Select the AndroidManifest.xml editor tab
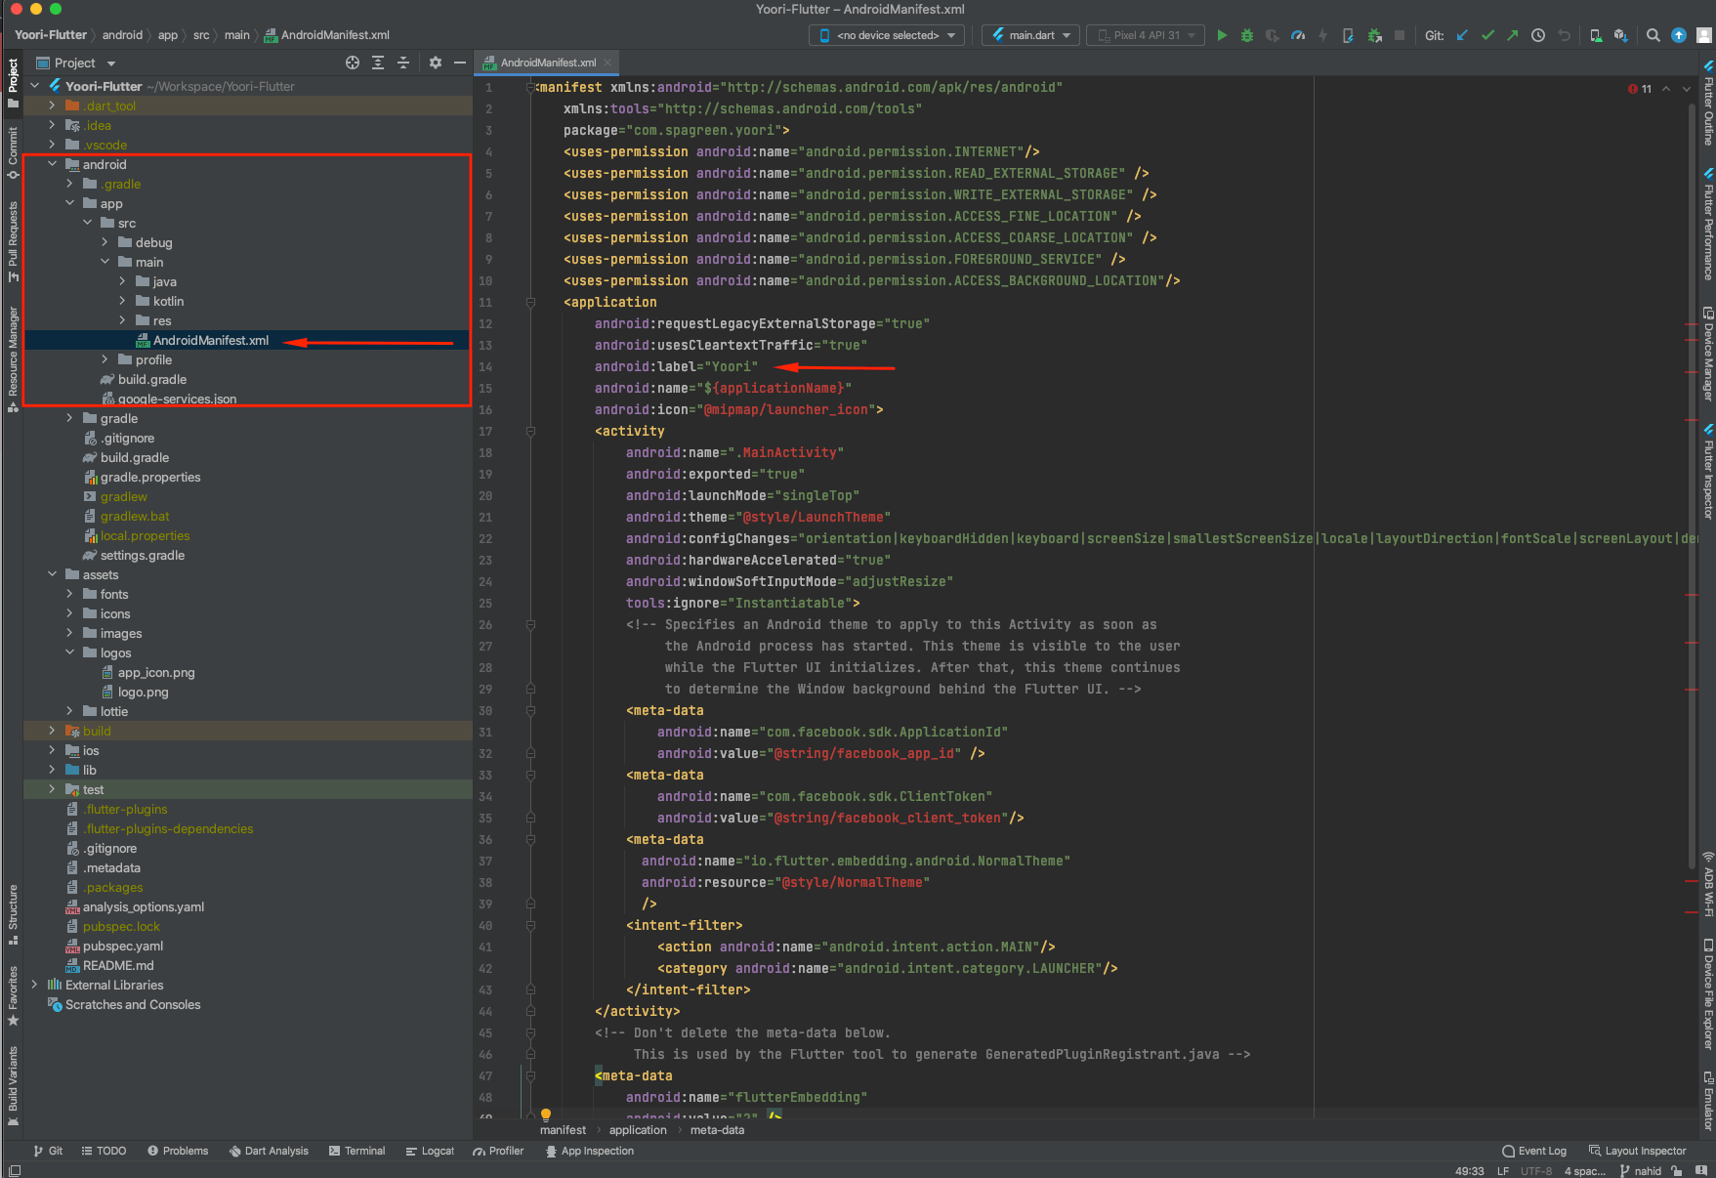The image size is (1716, 1178). (548, 63)
